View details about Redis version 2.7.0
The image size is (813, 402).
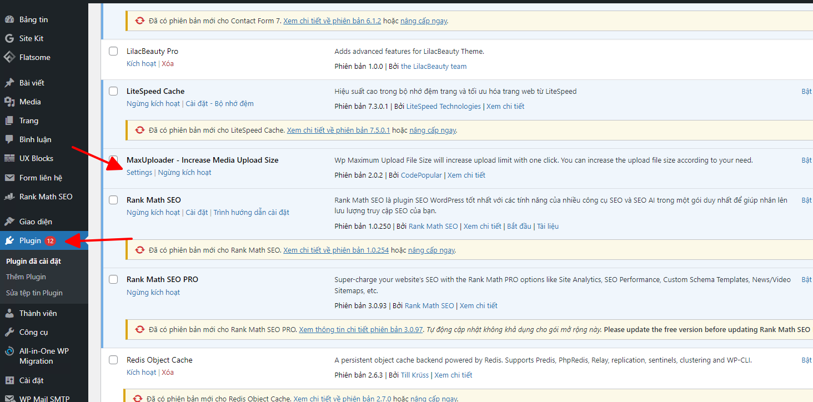(342, 398)
